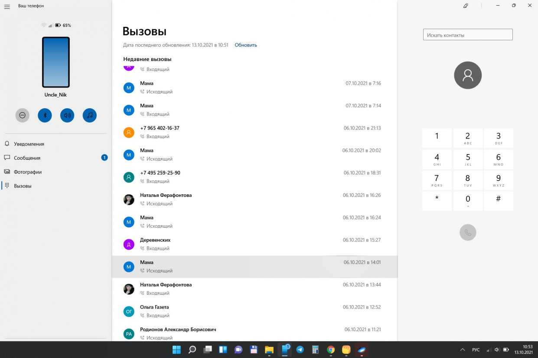
Task: Click Обновить link to refresh calls
Action: point(246,45)
